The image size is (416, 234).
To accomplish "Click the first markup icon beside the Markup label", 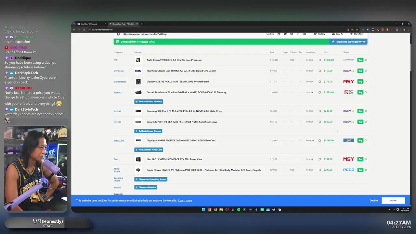I will pos(279,34).
